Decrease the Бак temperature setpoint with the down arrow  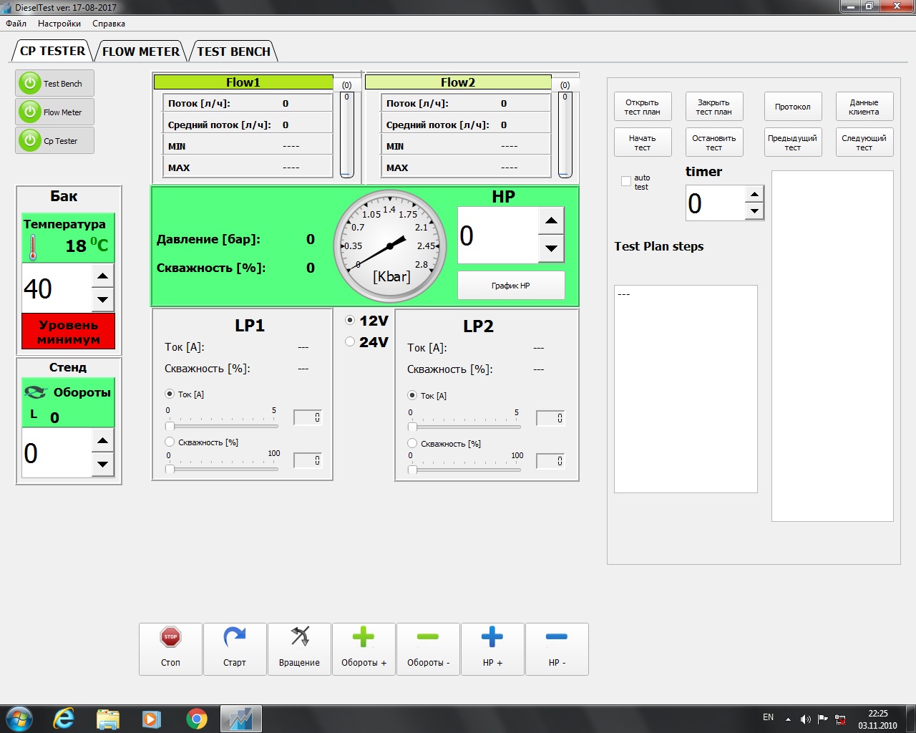coord(103,300)
